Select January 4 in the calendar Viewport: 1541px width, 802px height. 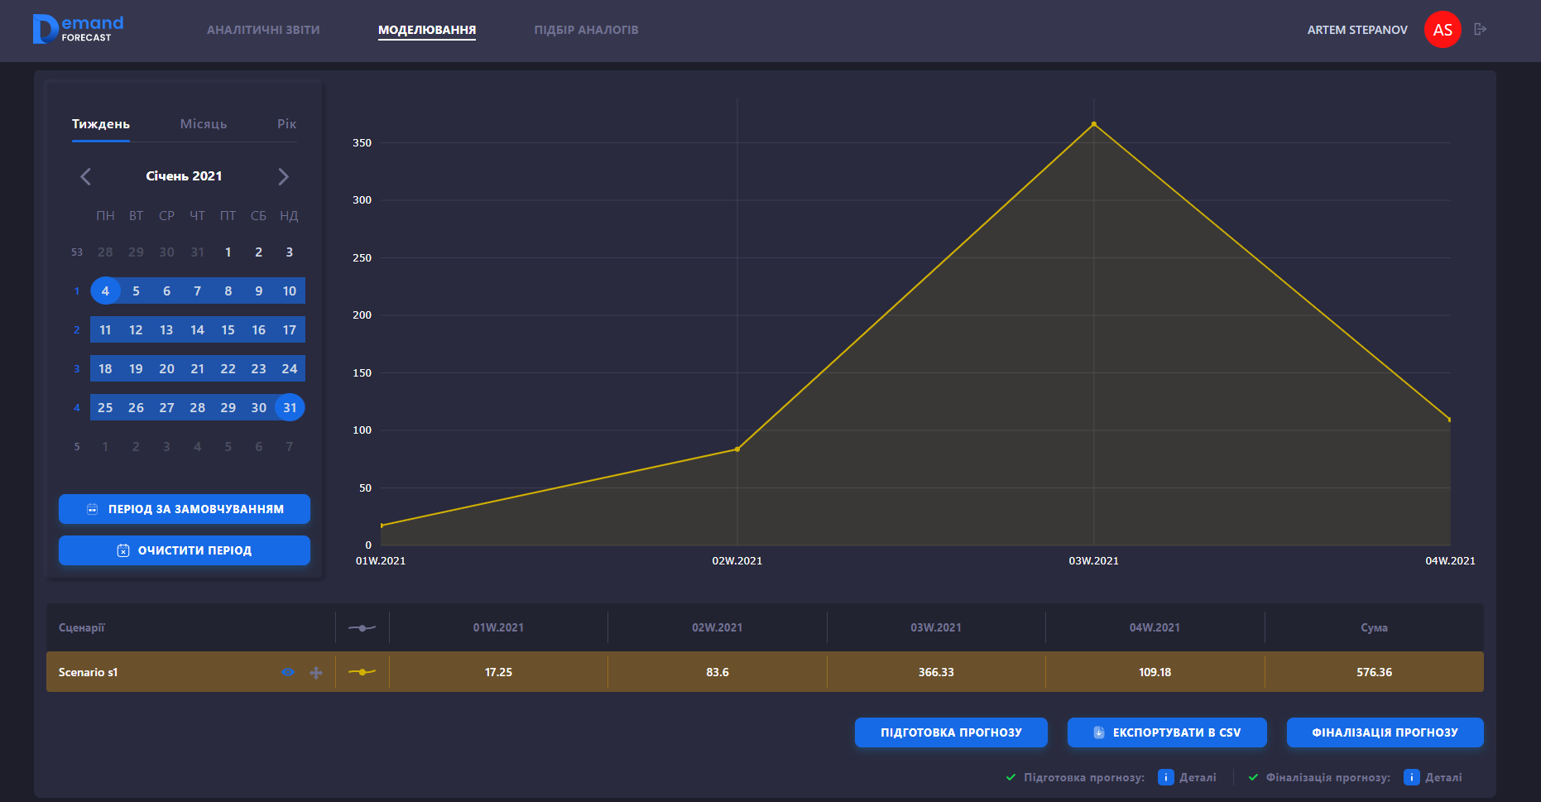(105, 291)
